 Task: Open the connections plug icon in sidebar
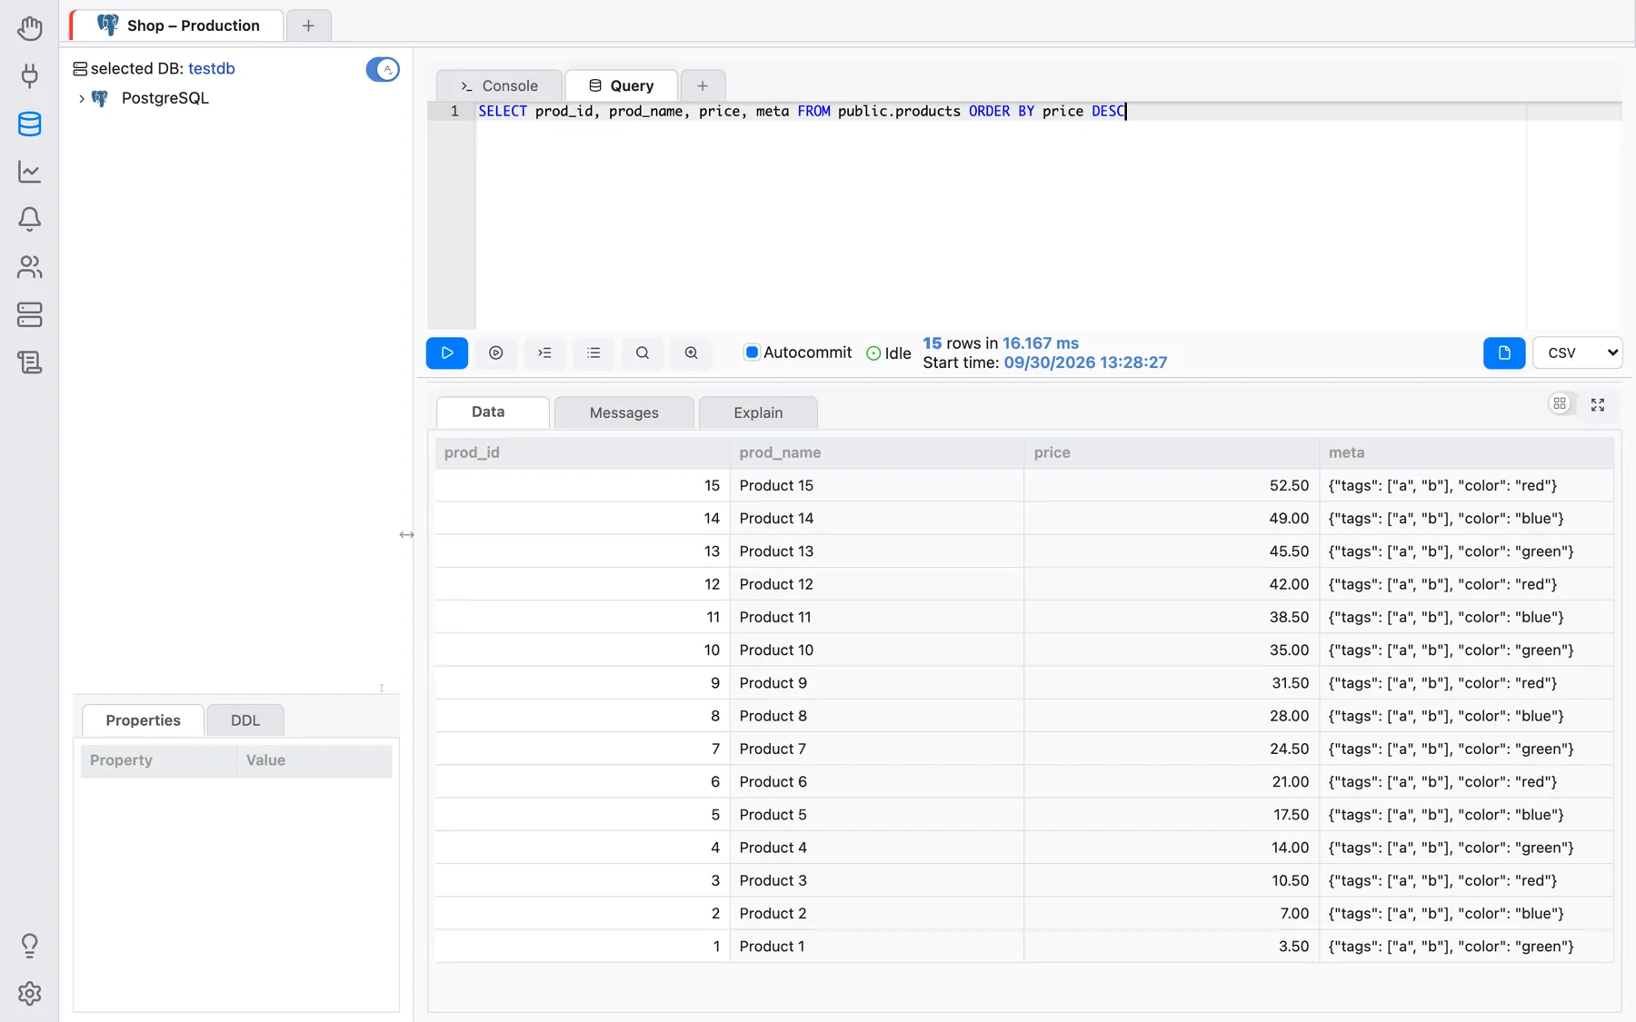point(29,75)
